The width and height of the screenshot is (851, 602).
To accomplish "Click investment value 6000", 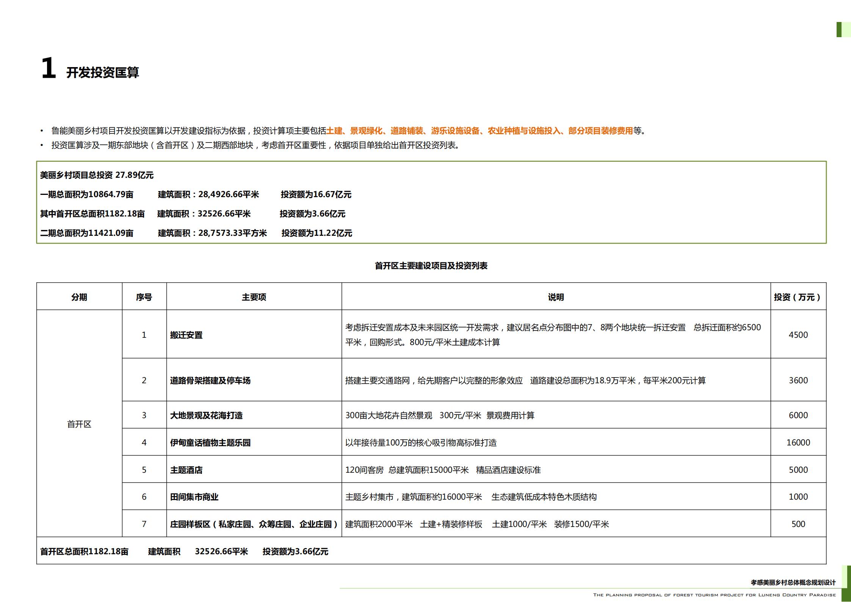I will coord(798,415).
